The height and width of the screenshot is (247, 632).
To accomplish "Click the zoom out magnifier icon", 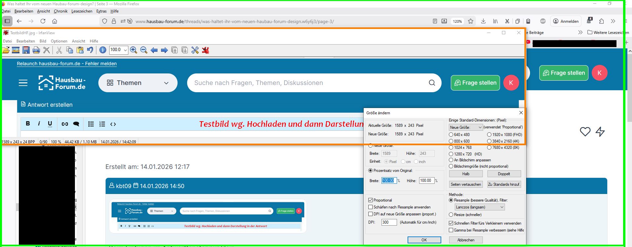I will (x=144, y=50).
